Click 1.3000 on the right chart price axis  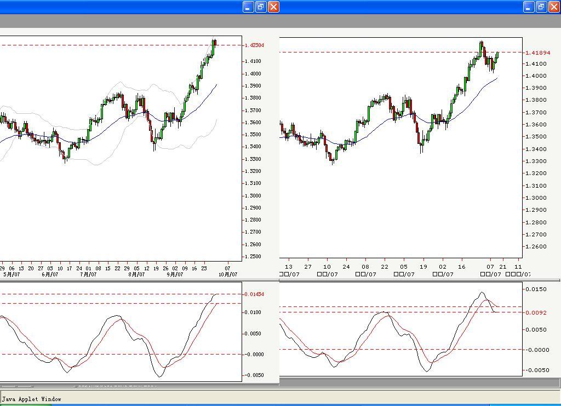coord(536,198)
